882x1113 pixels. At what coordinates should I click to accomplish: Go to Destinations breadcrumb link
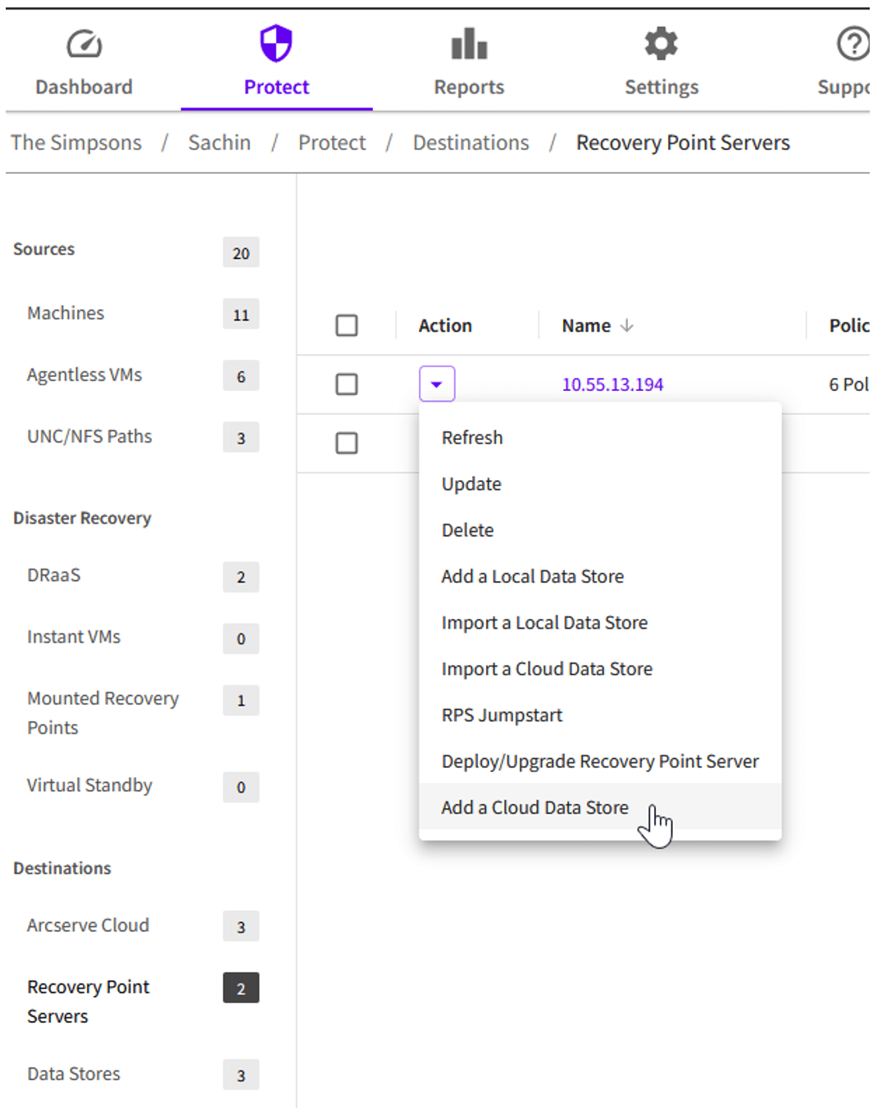coord(471,143)
